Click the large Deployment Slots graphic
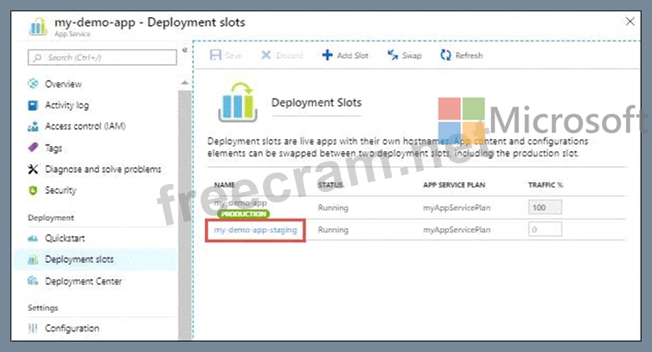This screenshot has height=352, width=652. (x=238, y=102)
